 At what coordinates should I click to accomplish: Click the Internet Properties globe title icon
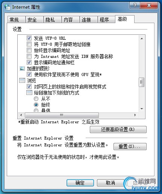click(x=7, y=7)
